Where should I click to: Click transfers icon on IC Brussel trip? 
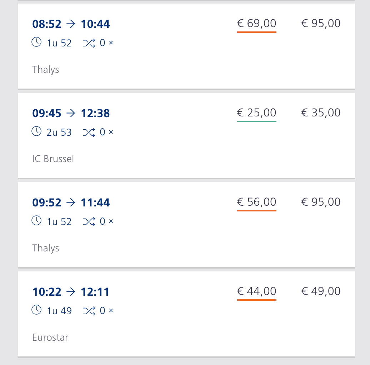point(88,132)
